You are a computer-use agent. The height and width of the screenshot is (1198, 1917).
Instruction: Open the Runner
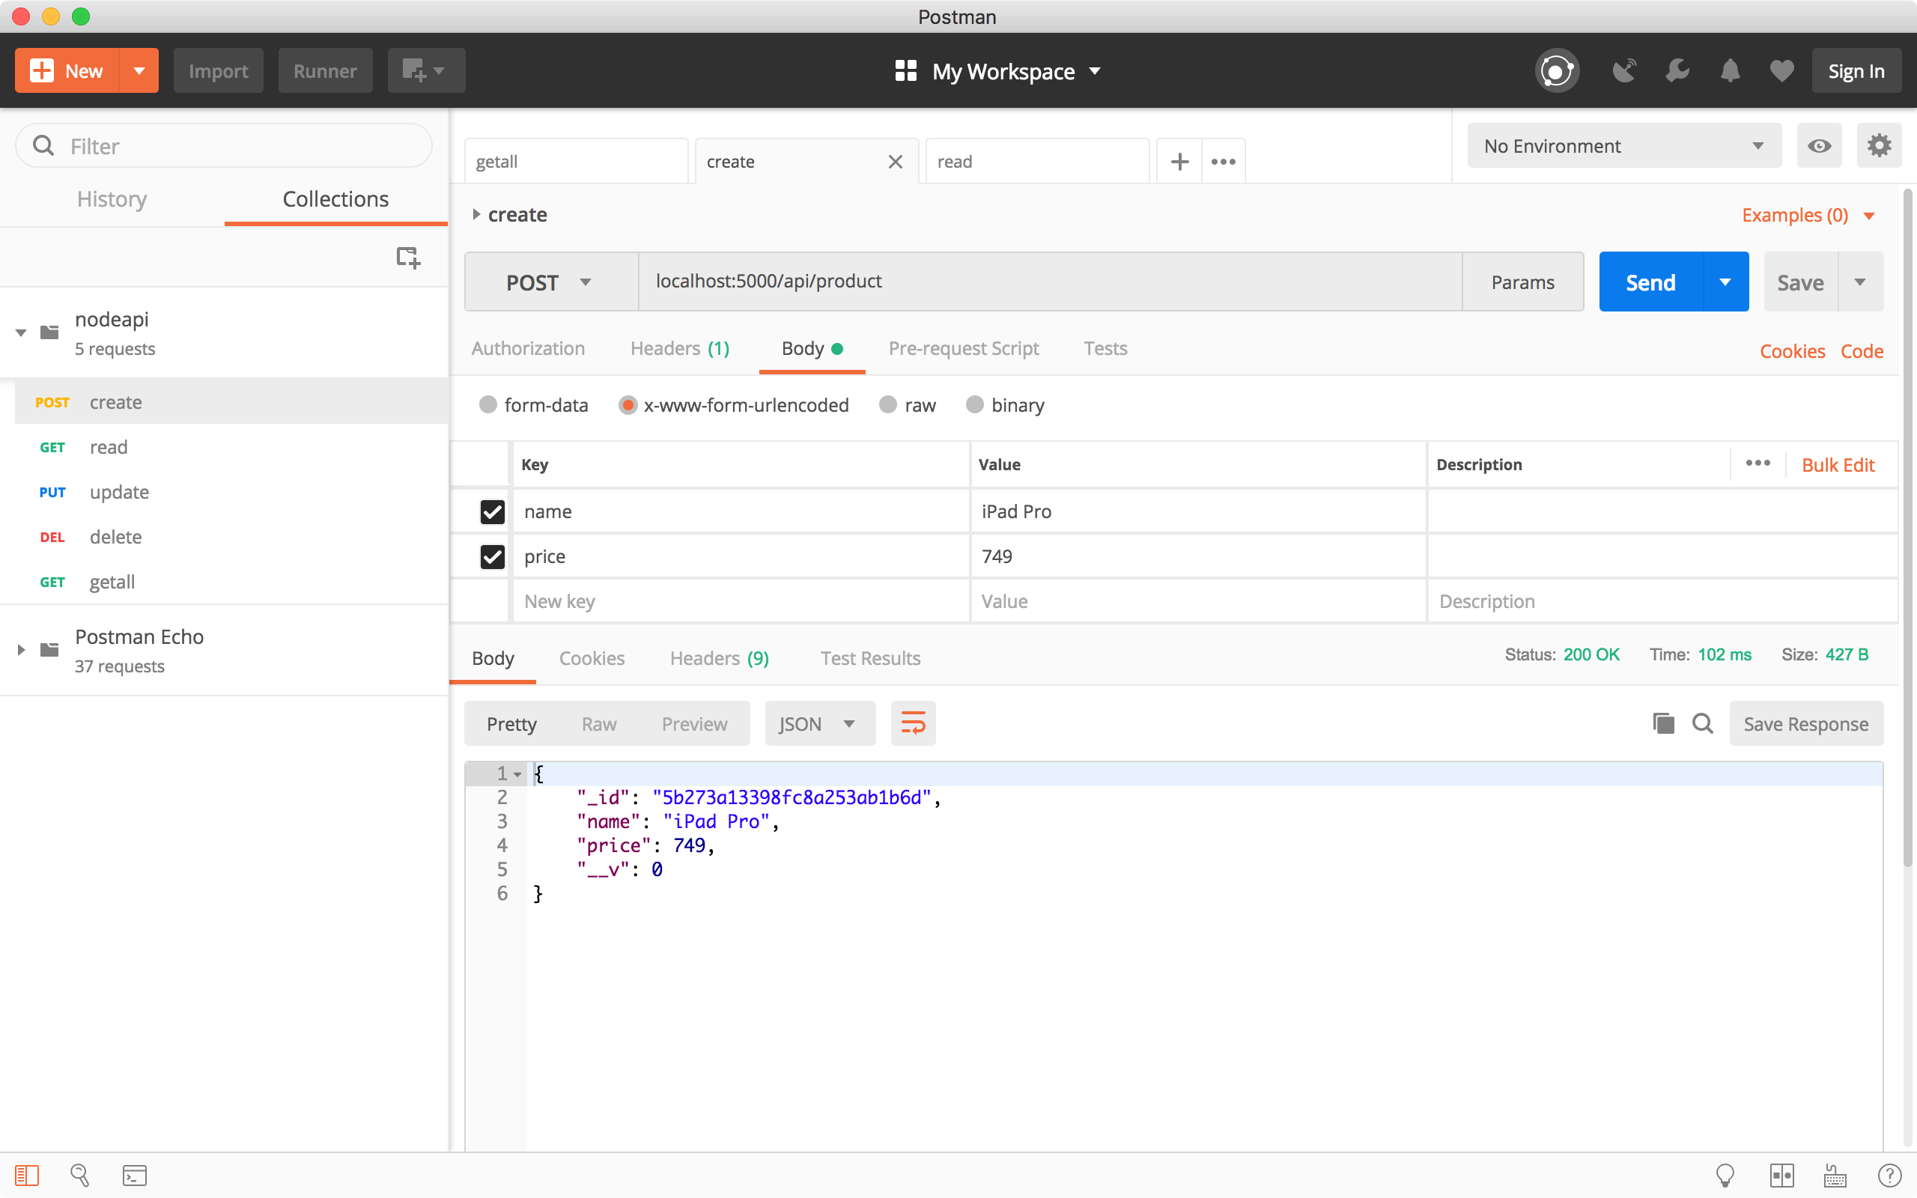pos(325,70)
